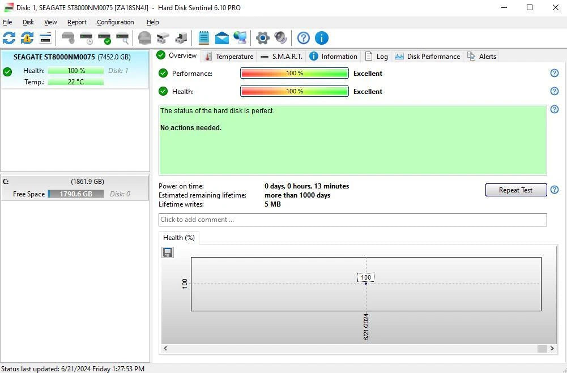567x373 pixels.
Task: Start a scheduled disk test via clock icon
Action: point(86,38)
